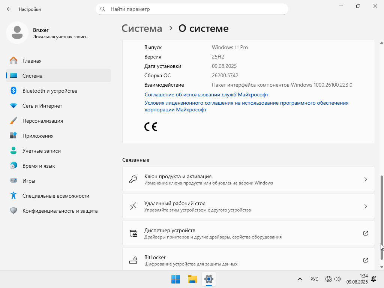Select the Пакет интерфейса компонентов Windows value
This screenshot has height=288, width=384.
coord(282,85)
